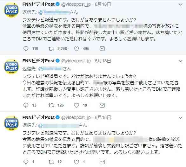This screenshot has width=186, height=167.
Task: Retweet the tweet with 12 retweets
Action: [51, 162]
